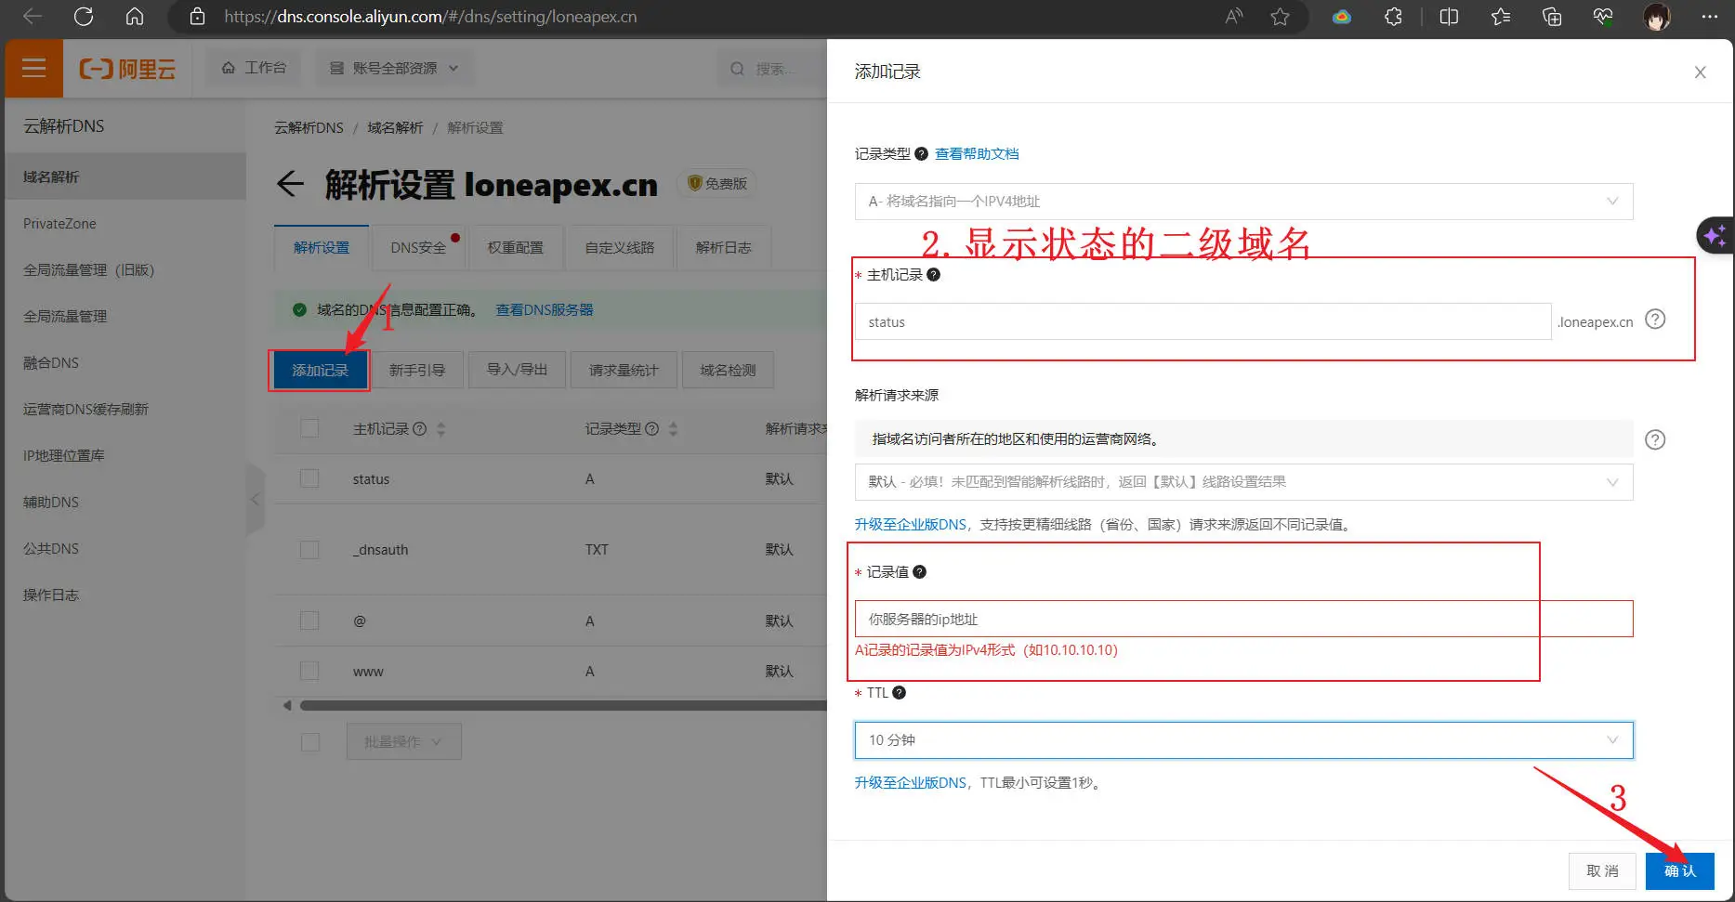Click help icon beside 解析请求来源 description
This screenshot has height=902, width=1735.
[x=1654, y=439]
